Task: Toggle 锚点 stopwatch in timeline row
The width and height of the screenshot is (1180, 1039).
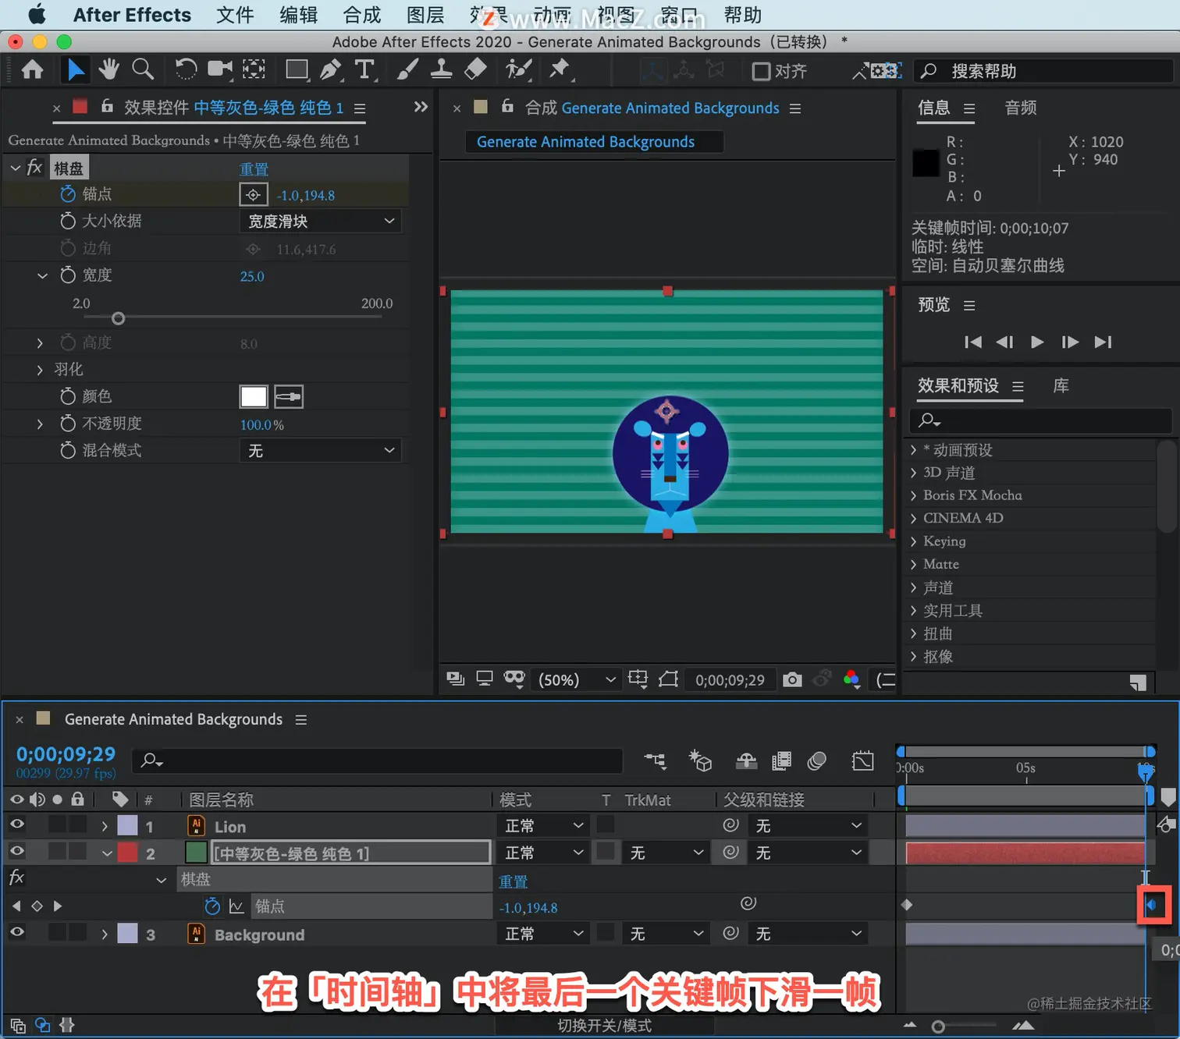Action: pos(212,906)
